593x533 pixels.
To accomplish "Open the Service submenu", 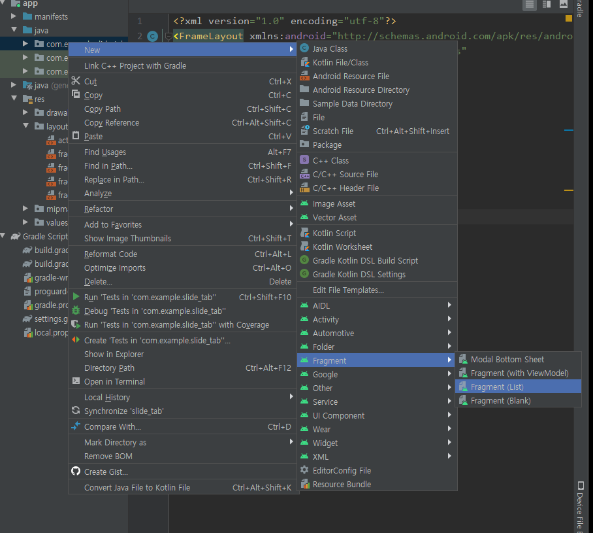I will click(377, 402).
